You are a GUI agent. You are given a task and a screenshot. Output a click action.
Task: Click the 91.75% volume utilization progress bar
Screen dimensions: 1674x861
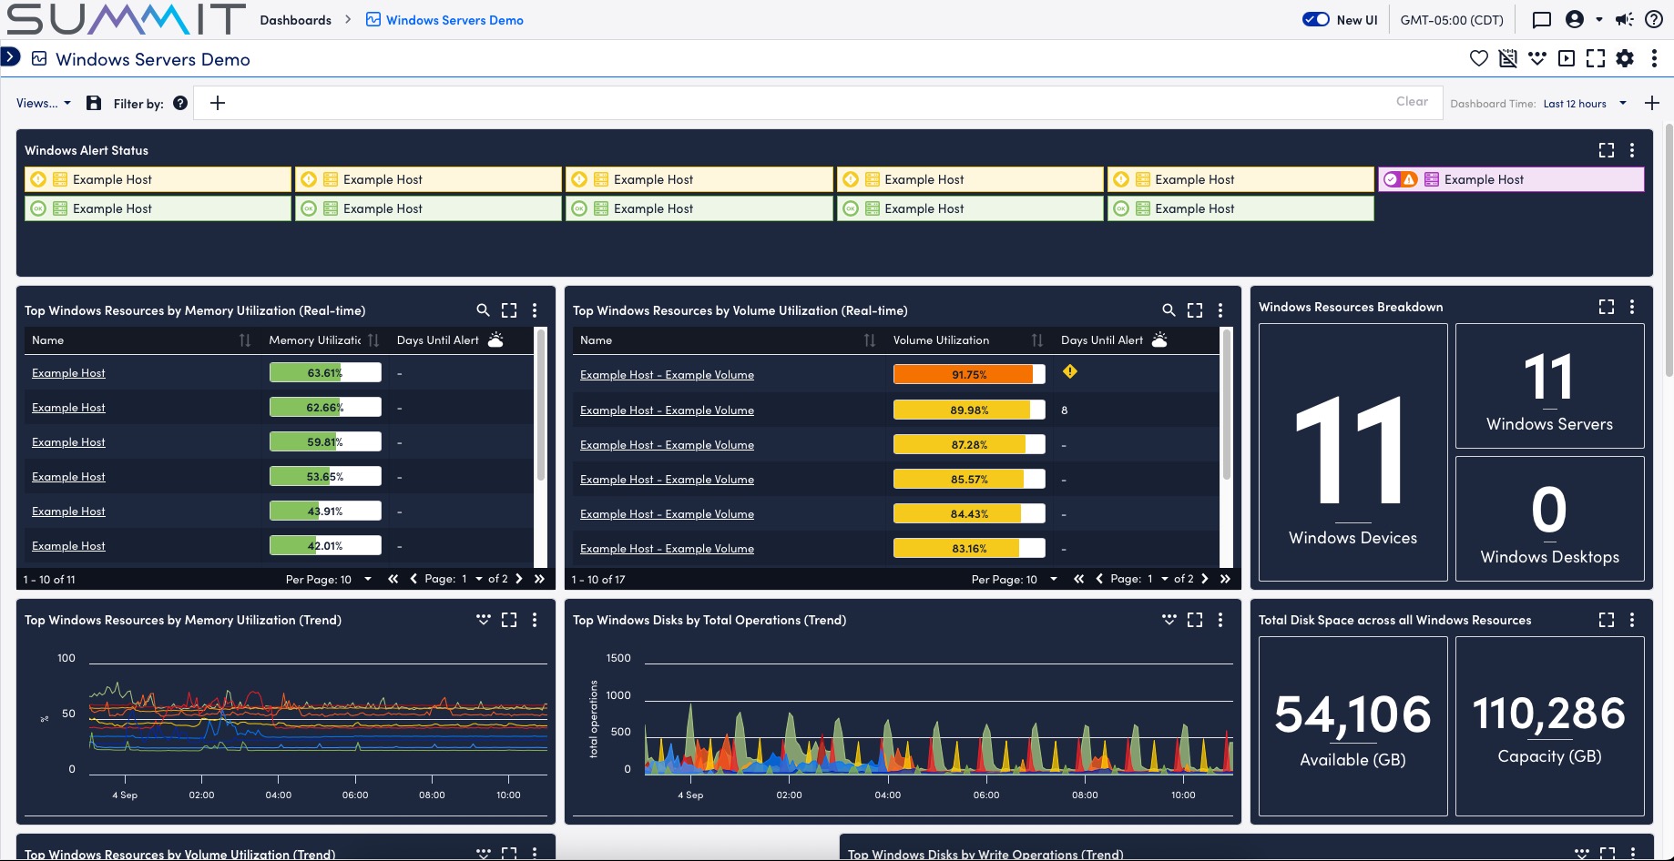click(x=968, y=373)
